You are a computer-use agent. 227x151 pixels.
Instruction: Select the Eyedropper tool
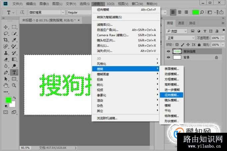pos(14,40)
